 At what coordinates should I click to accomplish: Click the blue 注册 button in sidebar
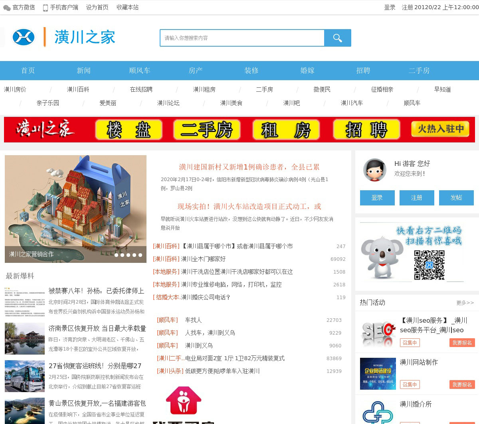[417, 198]
